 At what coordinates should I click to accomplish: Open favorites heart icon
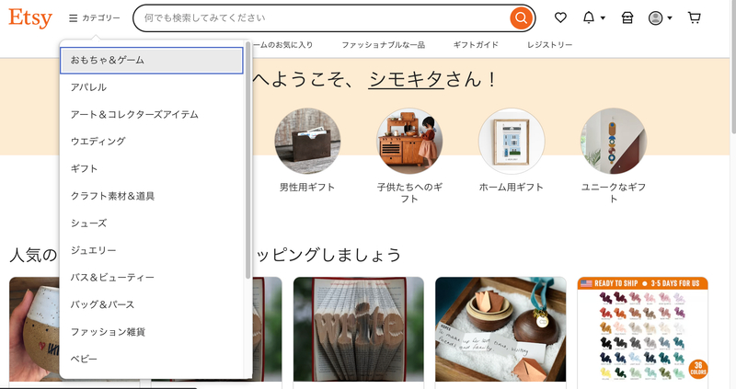560,17
